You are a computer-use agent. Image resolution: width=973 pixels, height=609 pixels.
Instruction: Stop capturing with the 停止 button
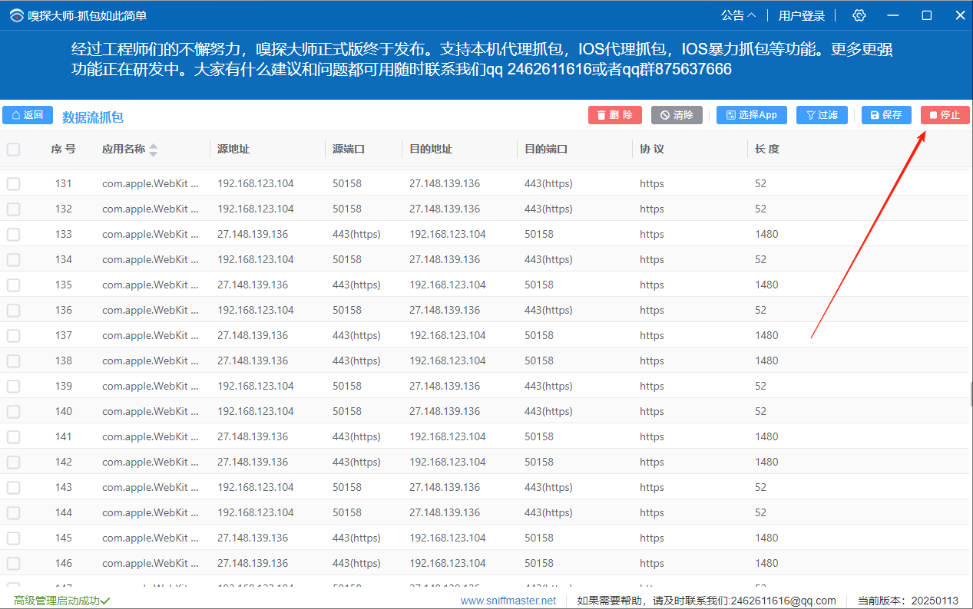[945, 115]
